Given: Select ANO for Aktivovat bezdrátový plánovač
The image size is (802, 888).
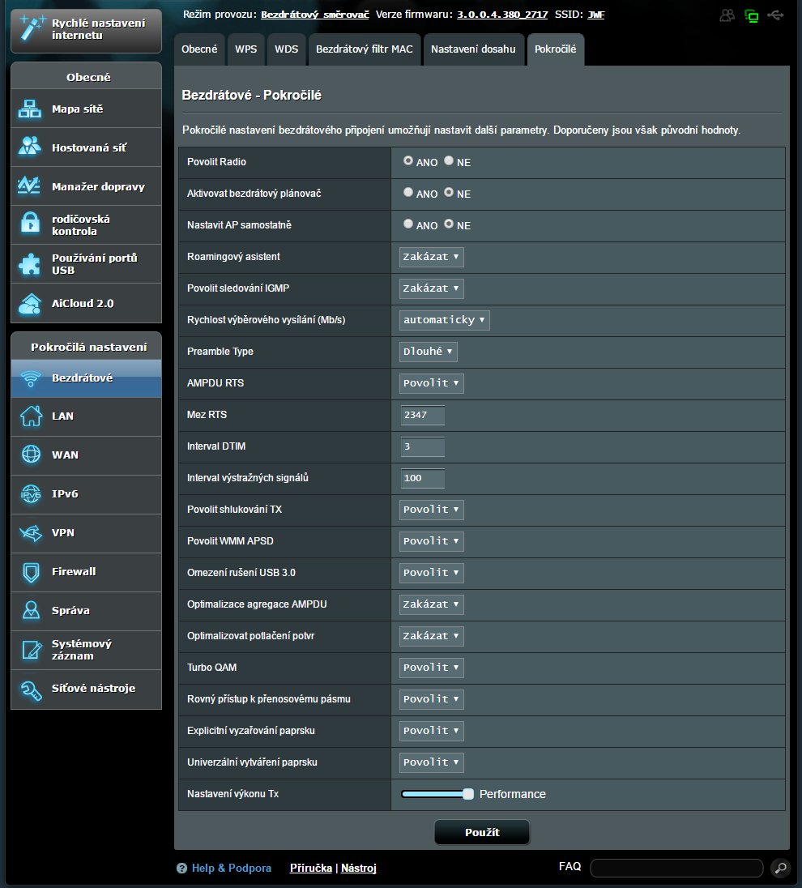Looking at the screenshot, I should click(409, 193).
